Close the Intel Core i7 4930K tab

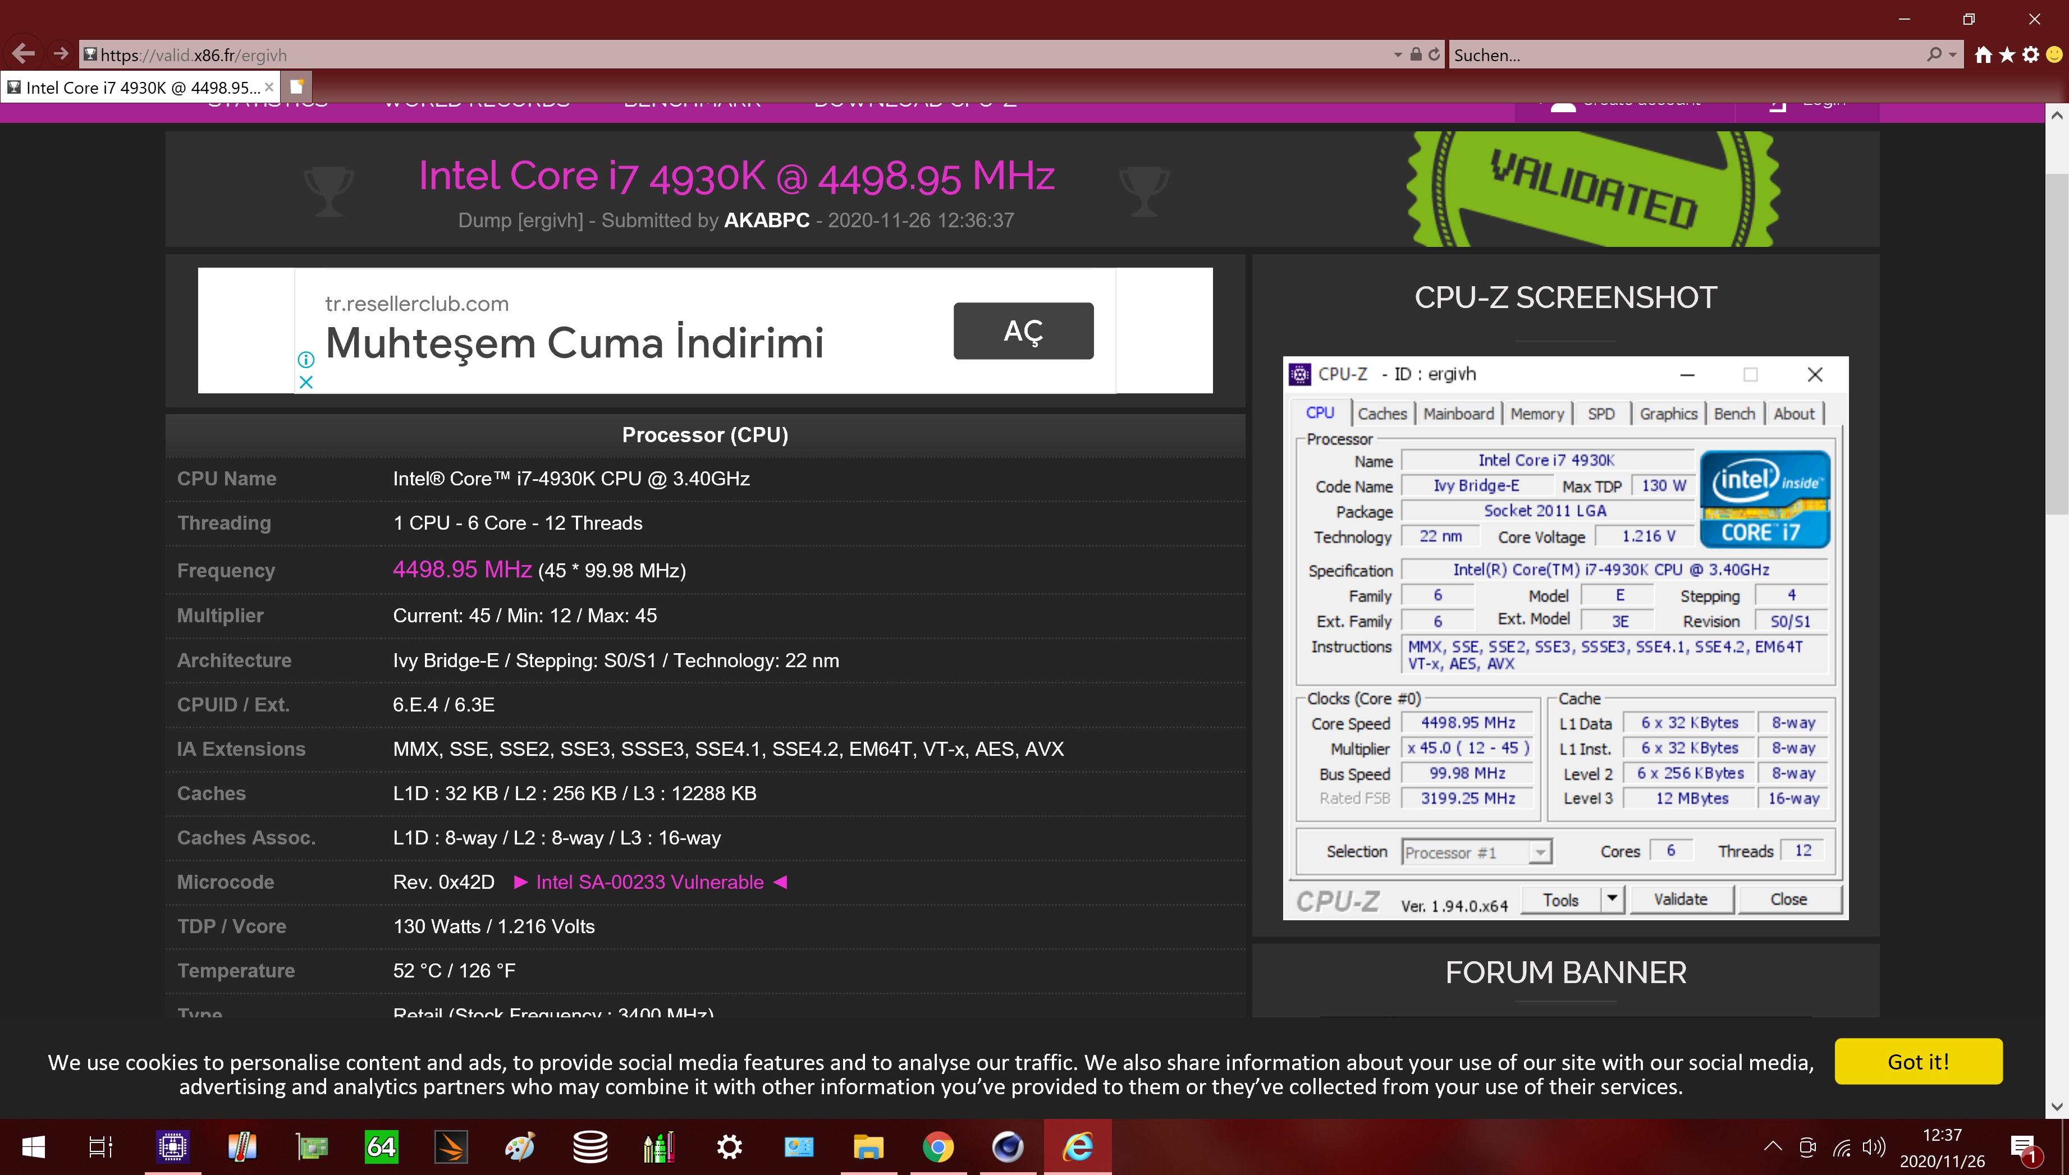tap(269, 87)
